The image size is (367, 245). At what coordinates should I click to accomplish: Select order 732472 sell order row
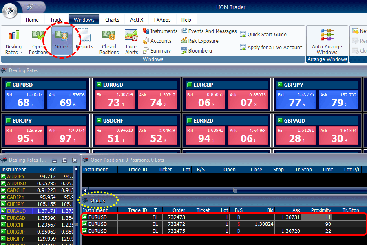coord(224,224)
